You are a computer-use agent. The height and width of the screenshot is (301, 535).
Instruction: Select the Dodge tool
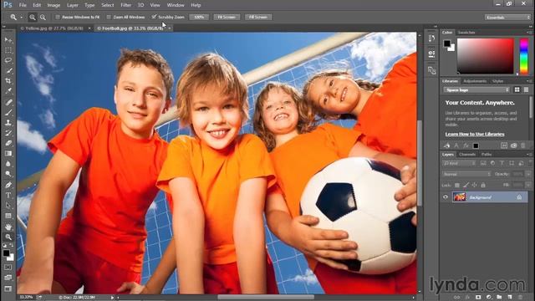pos(8,174)
